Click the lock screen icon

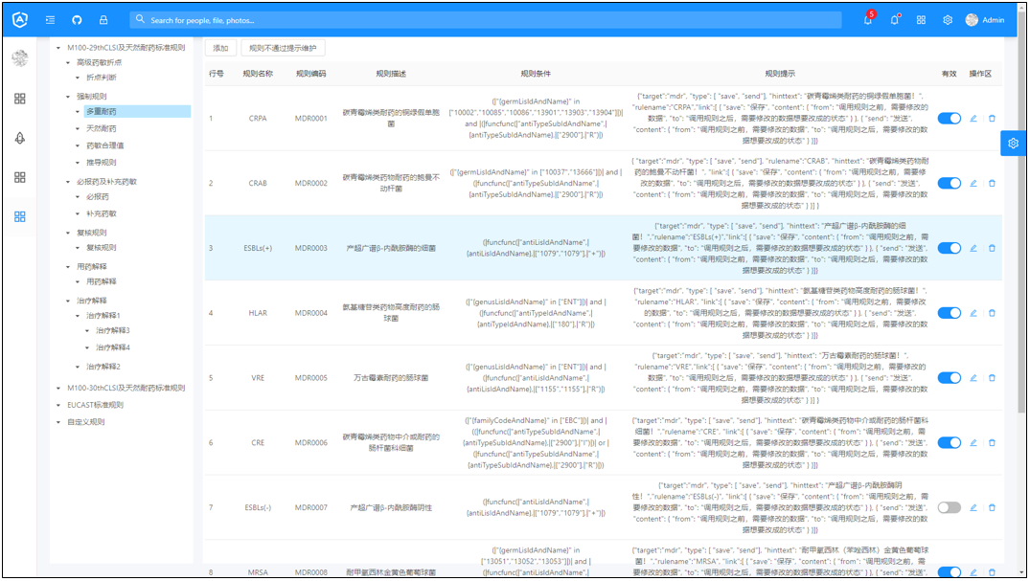click(x=103, y=20)
